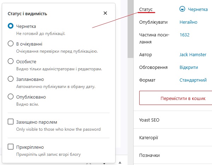This screenshot has width=212, height=165.
Task: Open the Чернетка status dropdown in sidebar
Action: pos(198,10)
